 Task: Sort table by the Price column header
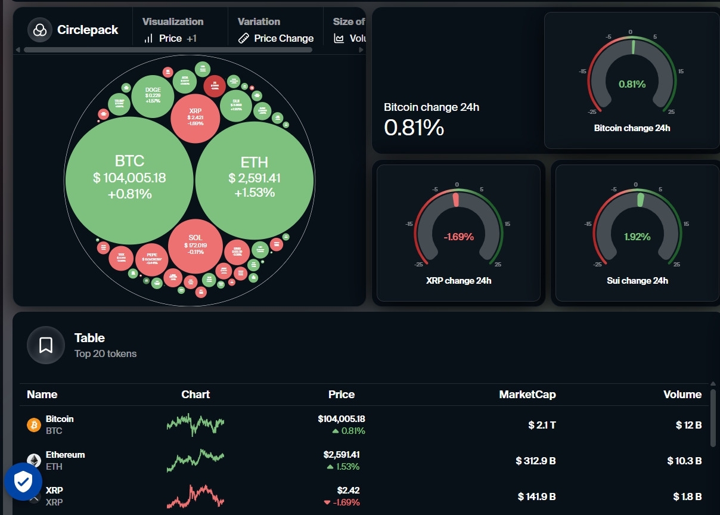[342, 395]
